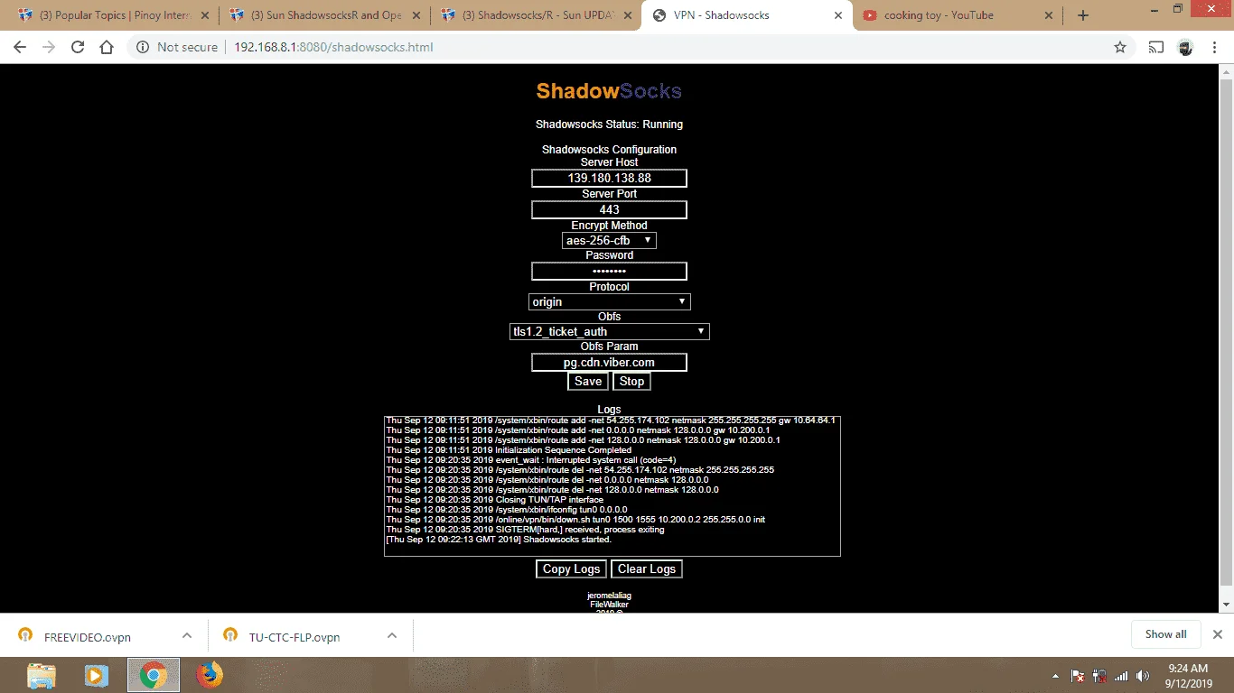Screen dimensions: 1234x693
Task: Bookmark this page with the star
Action: coord(1120,47)
